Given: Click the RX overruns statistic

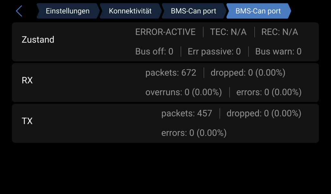Looking at the screenshot, I should (184, 92).
